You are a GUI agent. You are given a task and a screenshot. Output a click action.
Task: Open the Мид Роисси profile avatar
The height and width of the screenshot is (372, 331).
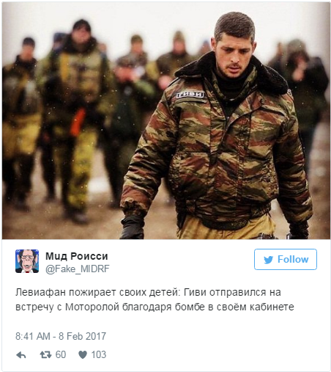27,261
